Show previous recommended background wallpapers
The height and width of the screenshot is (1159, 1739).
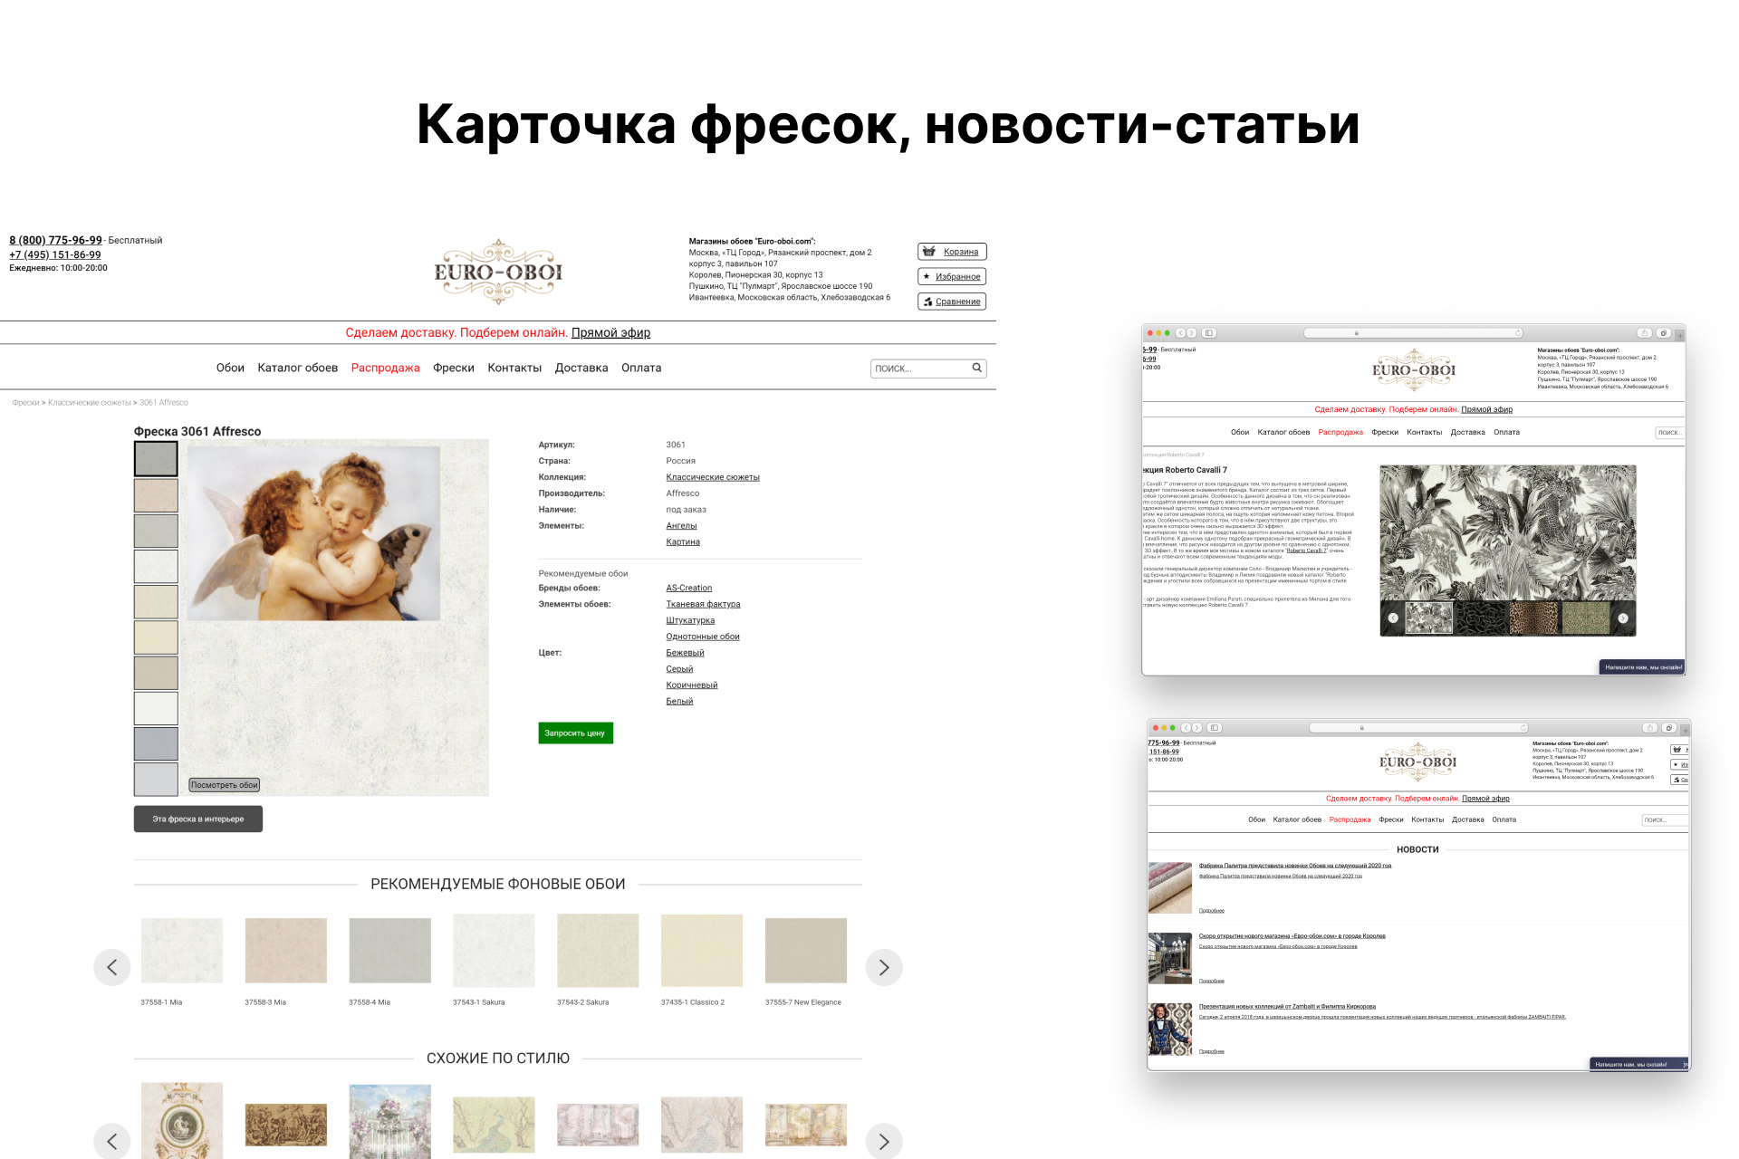click(112, 967)
